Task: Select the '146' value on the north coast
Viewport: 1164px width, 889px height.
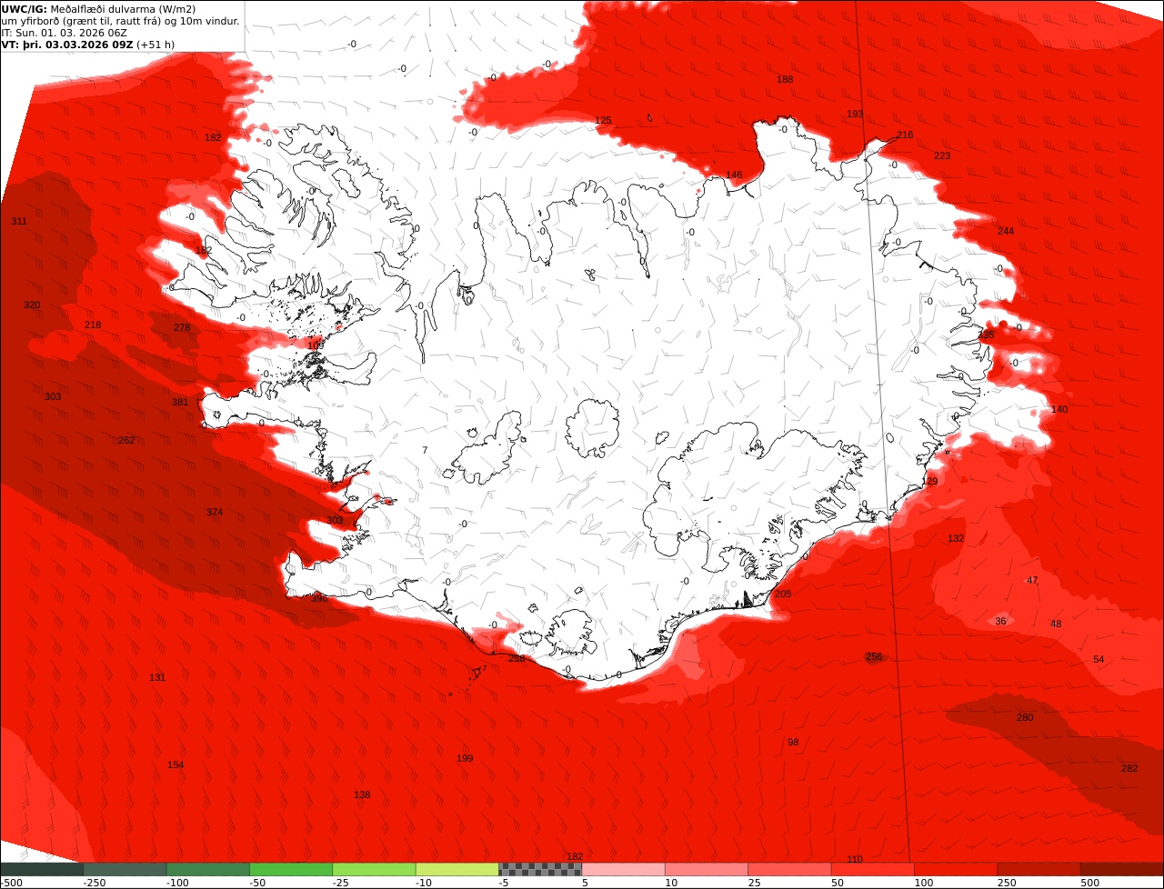Action: coord(734,175)
